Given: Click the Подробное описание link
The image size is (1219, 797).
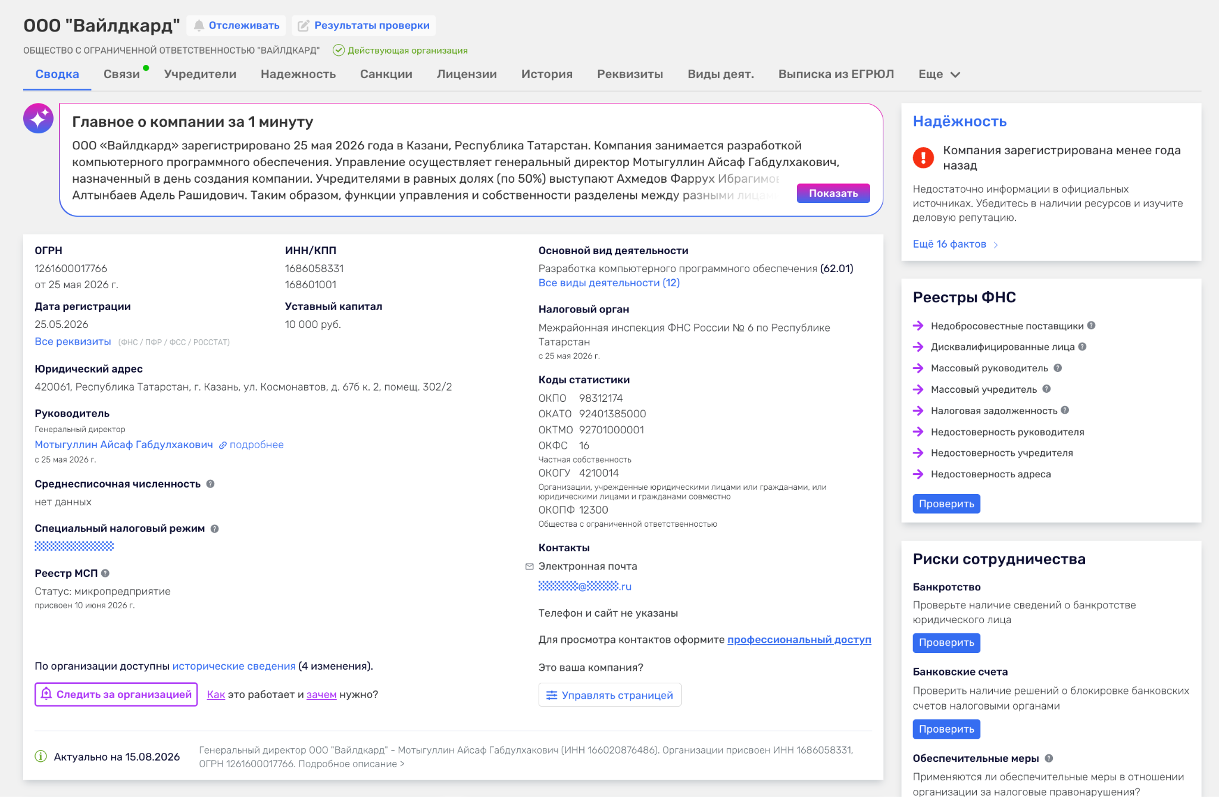Looking at the screenshot, I should [x=351, y=764].
